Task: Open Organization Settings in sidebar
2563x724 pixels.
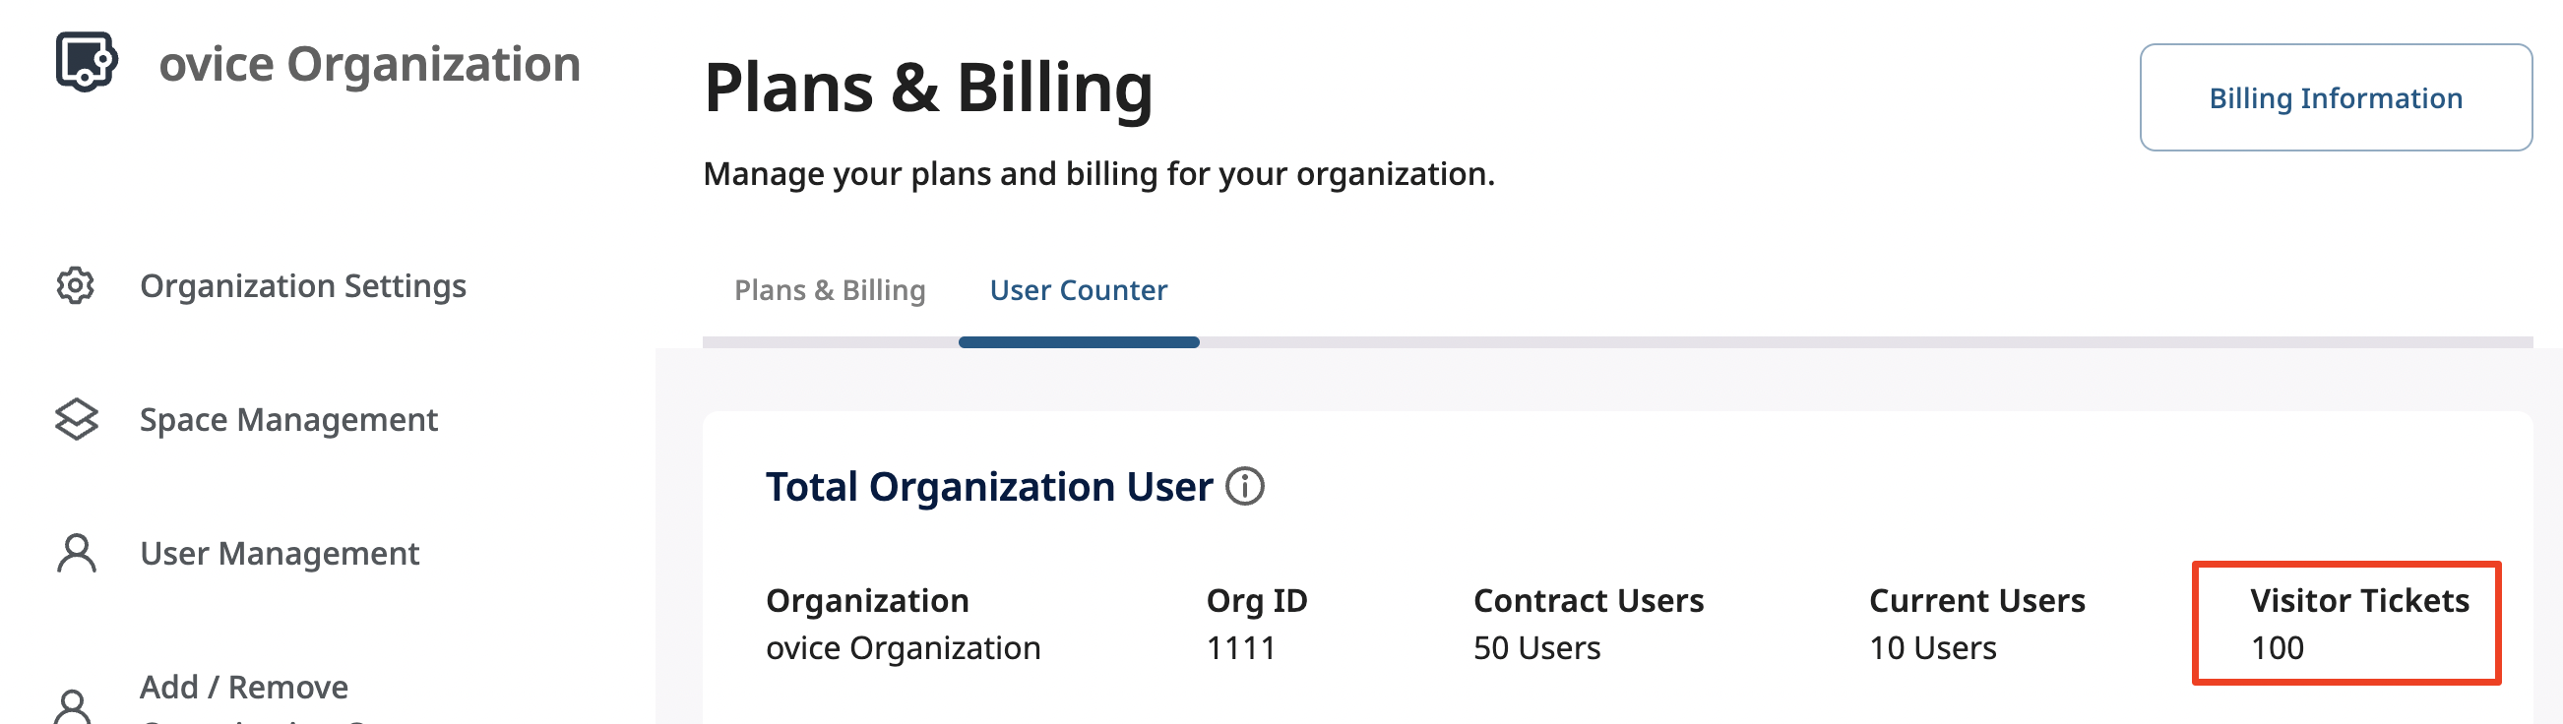Action: click(x=302, y=286)
